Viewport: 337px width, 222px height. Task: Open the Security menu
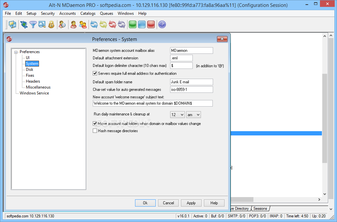pyautogui.click(x=48, y=13)
